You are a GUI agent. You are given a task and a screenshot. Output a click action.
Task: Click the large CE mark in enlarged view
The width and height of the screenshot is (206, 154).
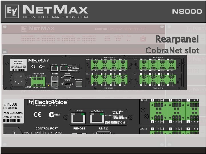point(37,115)
